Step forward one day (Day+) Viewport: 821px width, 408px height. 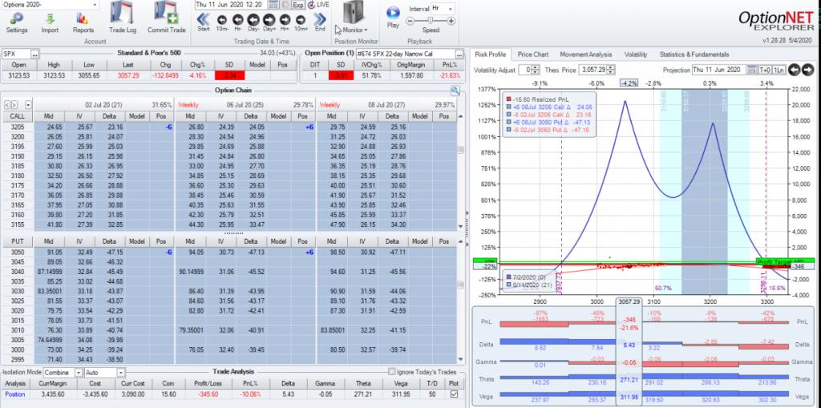pyautogui.click(x=269, y=20)
